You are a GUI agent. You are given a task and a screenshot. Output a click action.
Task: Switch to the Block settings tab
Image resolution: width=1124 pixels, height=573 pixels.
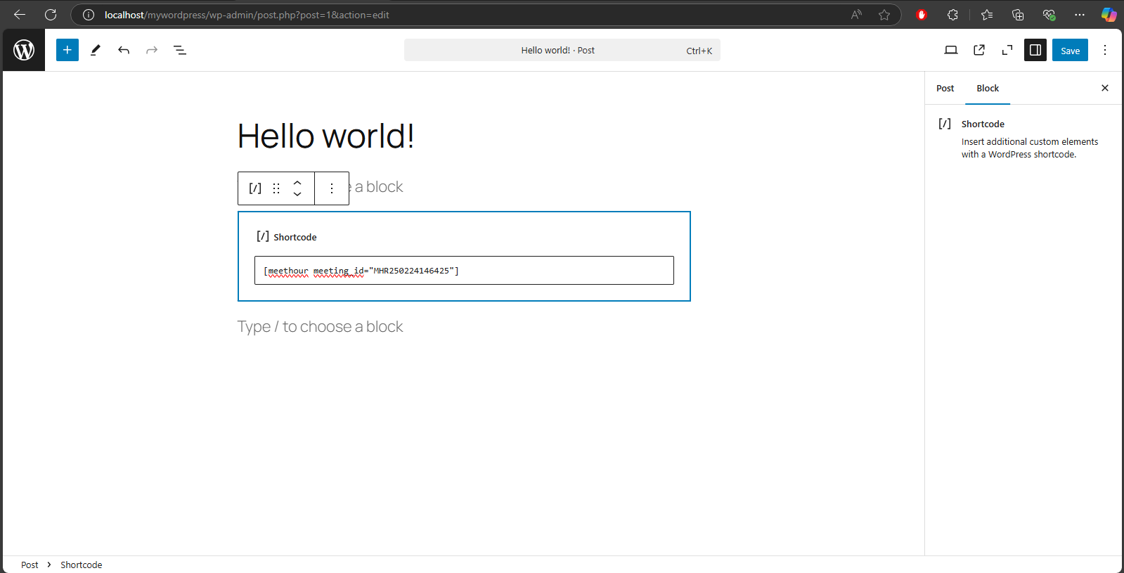[988, 88]
